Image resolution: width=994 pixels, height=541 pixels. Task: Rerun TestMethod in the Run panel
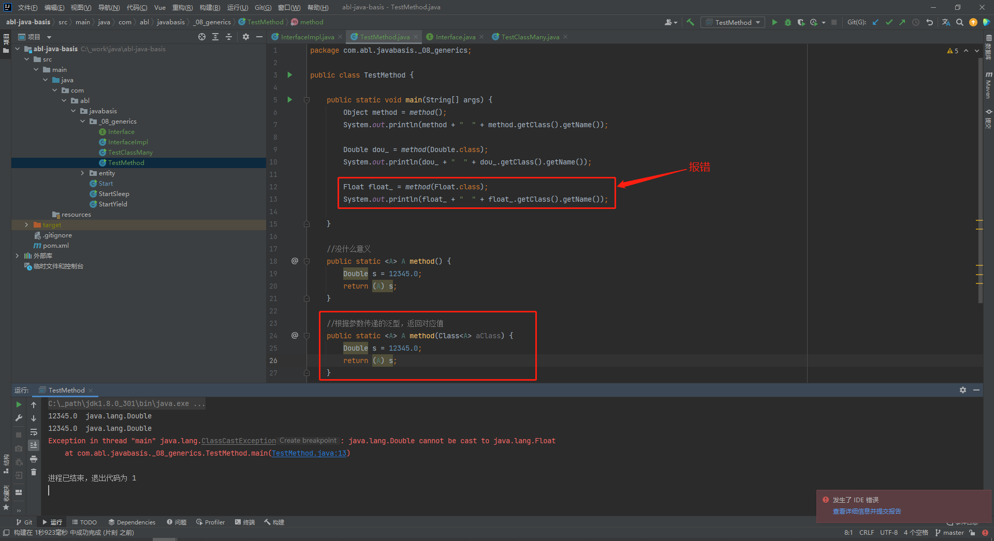[19, 404]
